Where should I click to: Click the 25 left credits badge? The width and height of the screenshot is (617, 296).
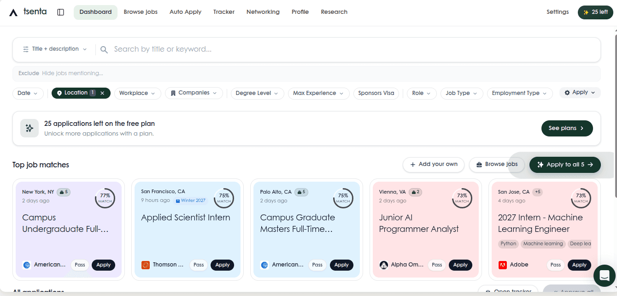point(595,12)
